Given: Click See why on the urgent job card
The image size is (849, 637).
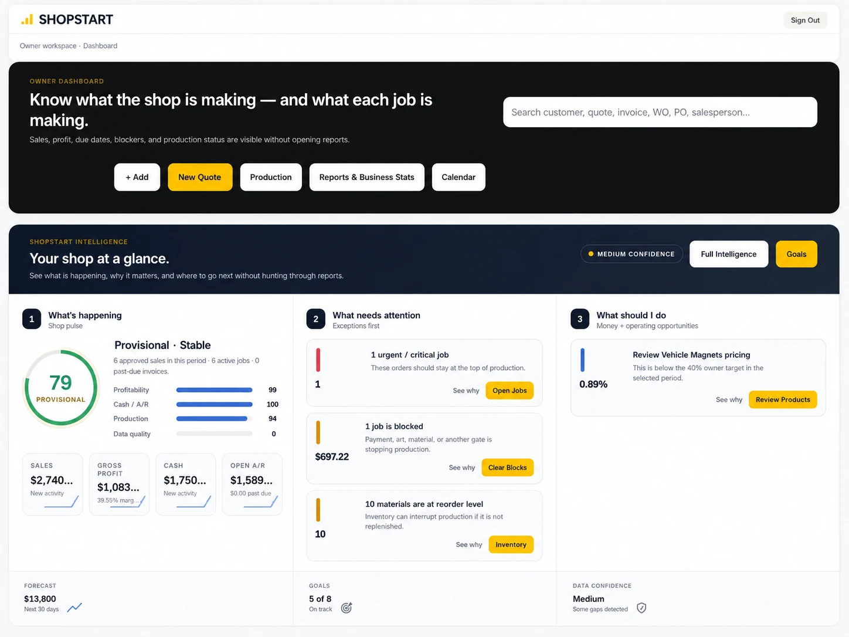Looking at the screenshot, I should tap(466, 391).
